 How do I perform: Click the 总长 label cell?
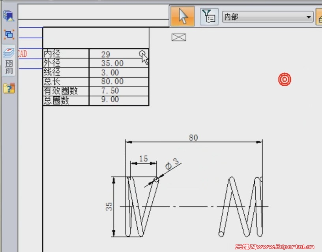coord(66,82)
